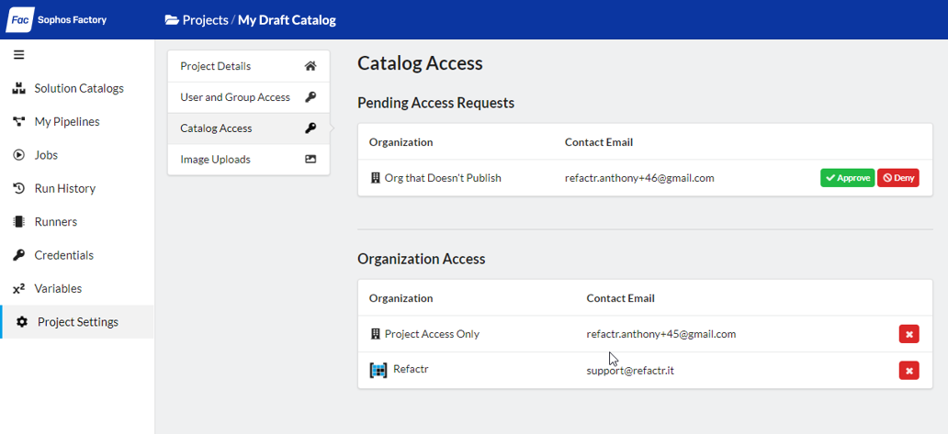
Task: Click the Refactr organization logo icon
Action: pyautogui.click(x=378, y=370)
